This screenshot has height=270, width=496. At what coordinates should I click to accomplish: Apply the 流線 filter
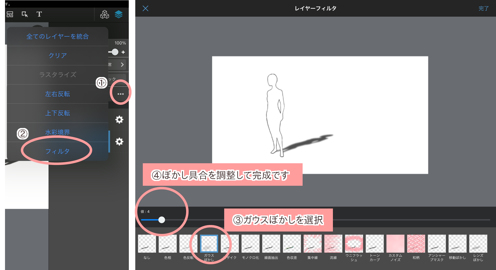point(333,243)
